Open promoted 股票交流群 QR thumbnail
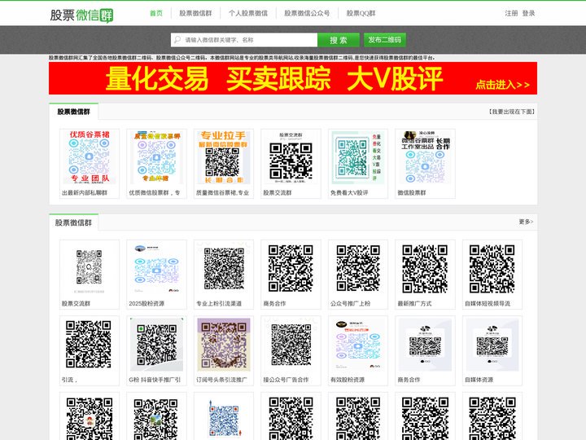This screenshot has width=586, height=440. (x=291, y=157)
